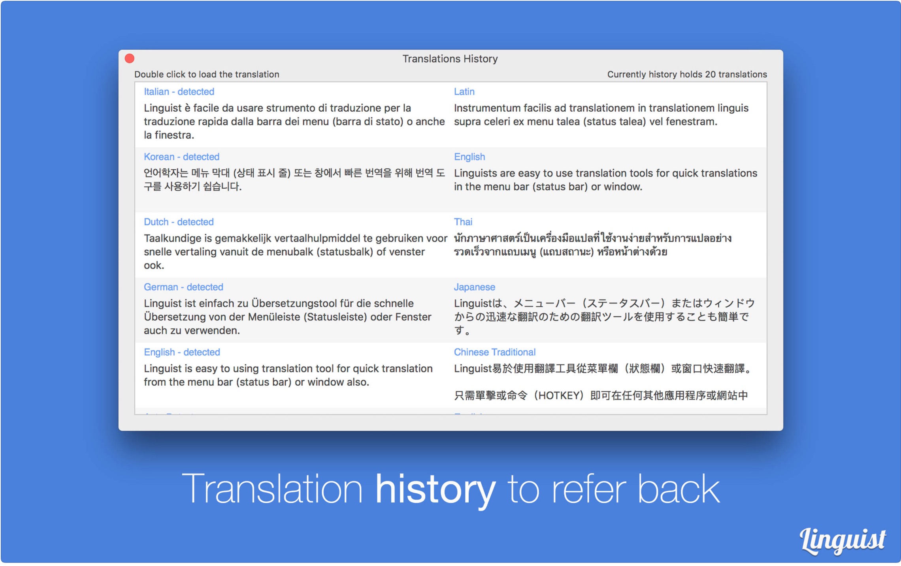
Task: Select the Italian source text entry
Action: point(294,121)
